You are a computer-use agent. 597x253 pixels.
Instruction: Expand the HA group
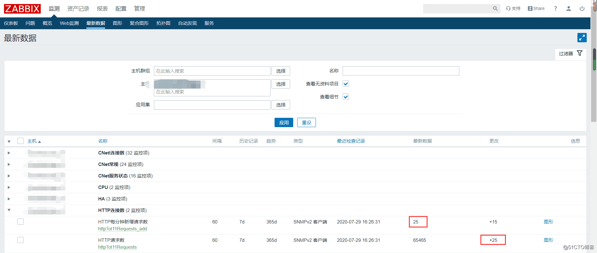pyautogui.click(x=9, y=199)
